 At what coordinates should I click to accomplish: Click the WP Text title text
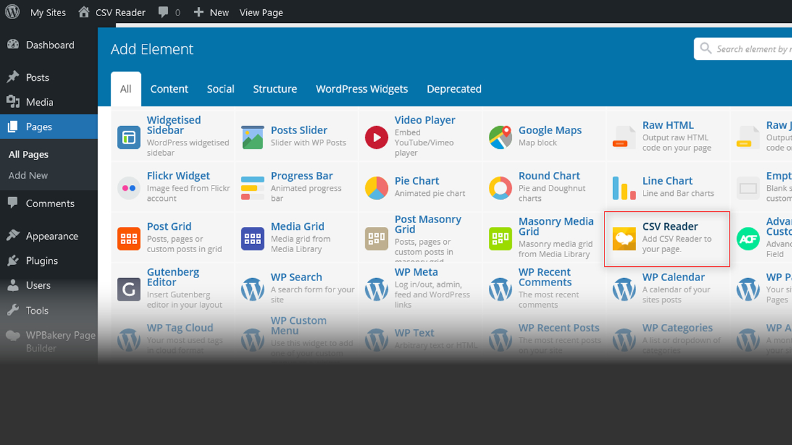pyautogui.click(x=415, y=333)
